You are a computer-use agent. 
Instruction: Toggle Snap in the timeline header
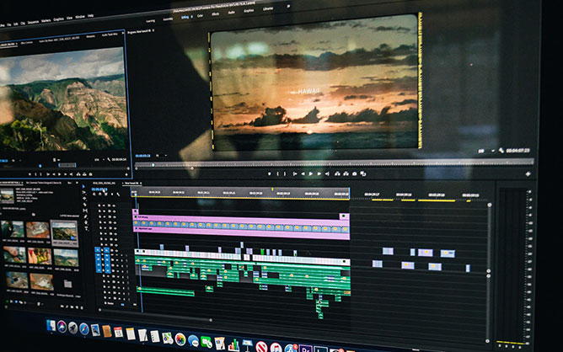pyautogui.click(x=99, y=195)
